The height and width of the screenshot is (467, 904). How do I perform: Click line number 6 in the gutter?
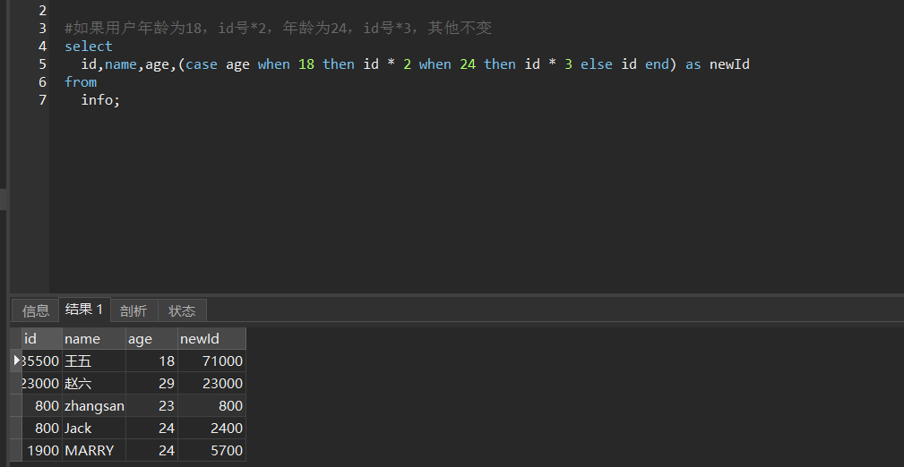coord(43,81)
